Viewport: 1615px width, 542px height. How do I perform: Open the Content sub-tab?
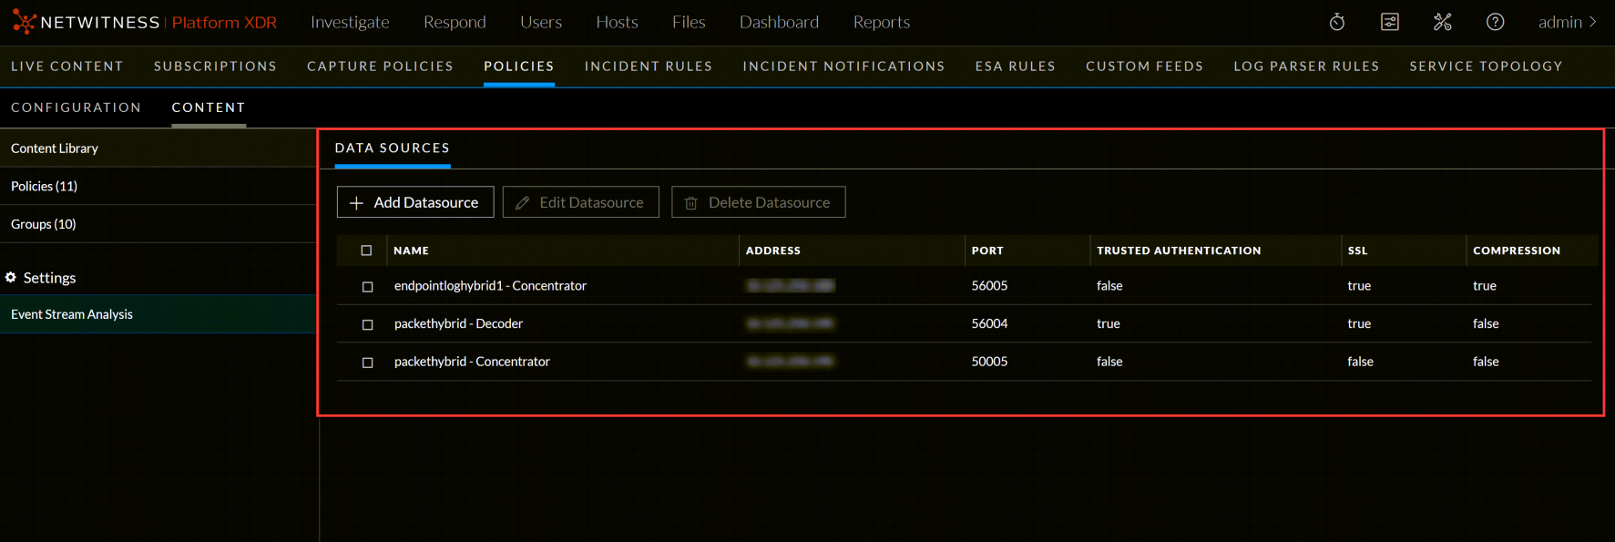pos(209,107)
